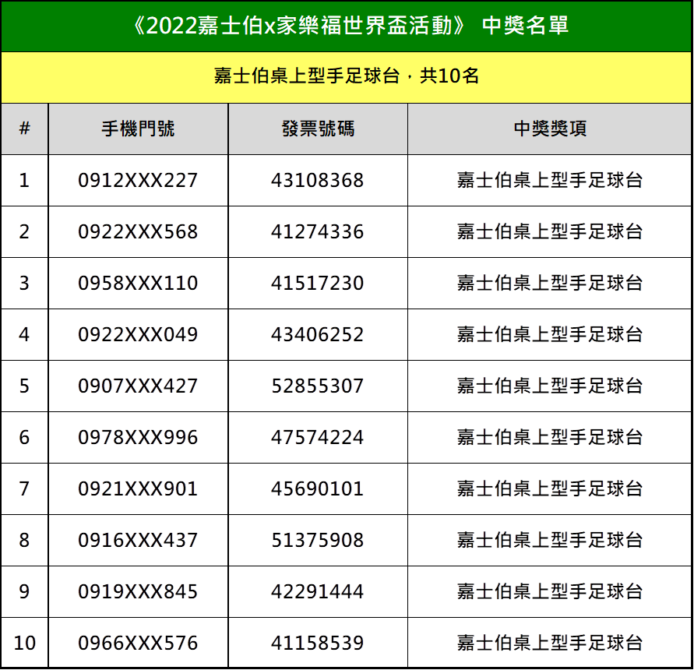The image size is (694, 670).
Task: Select invoice number 51375908
Action: point(317,540)
